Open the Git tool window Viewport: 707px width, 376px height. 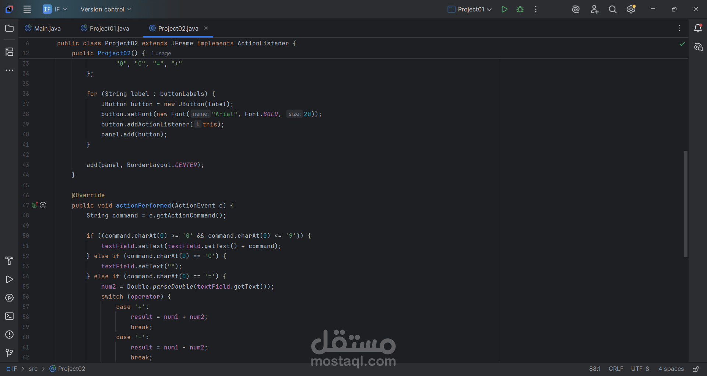9,353
